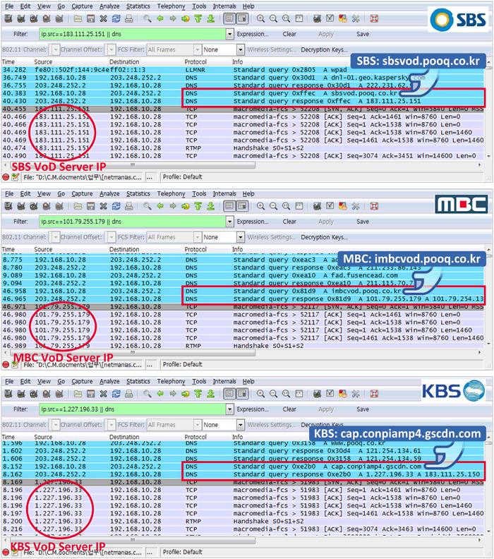Zoom in icon in MBC window toolbar
494x559 pixels.
pos(260,205)
